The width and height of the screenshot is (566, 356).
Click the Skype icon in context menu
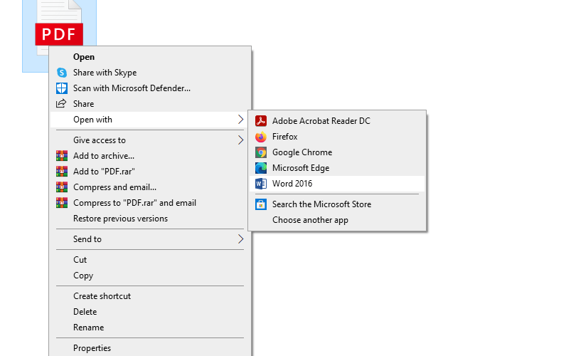point(62,73)
